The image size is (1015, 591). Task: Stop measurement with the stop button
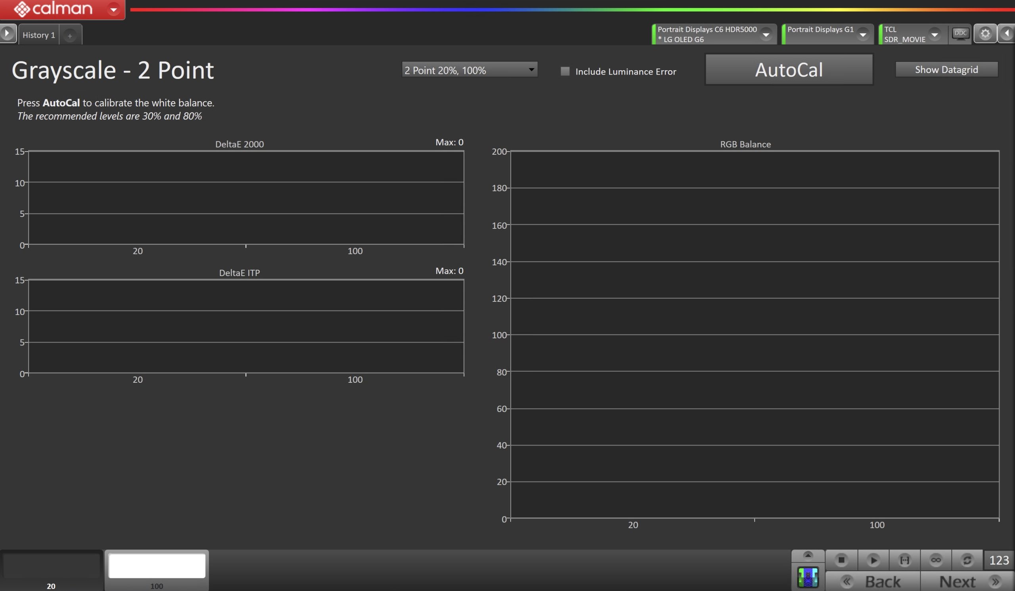pos(841,560)
